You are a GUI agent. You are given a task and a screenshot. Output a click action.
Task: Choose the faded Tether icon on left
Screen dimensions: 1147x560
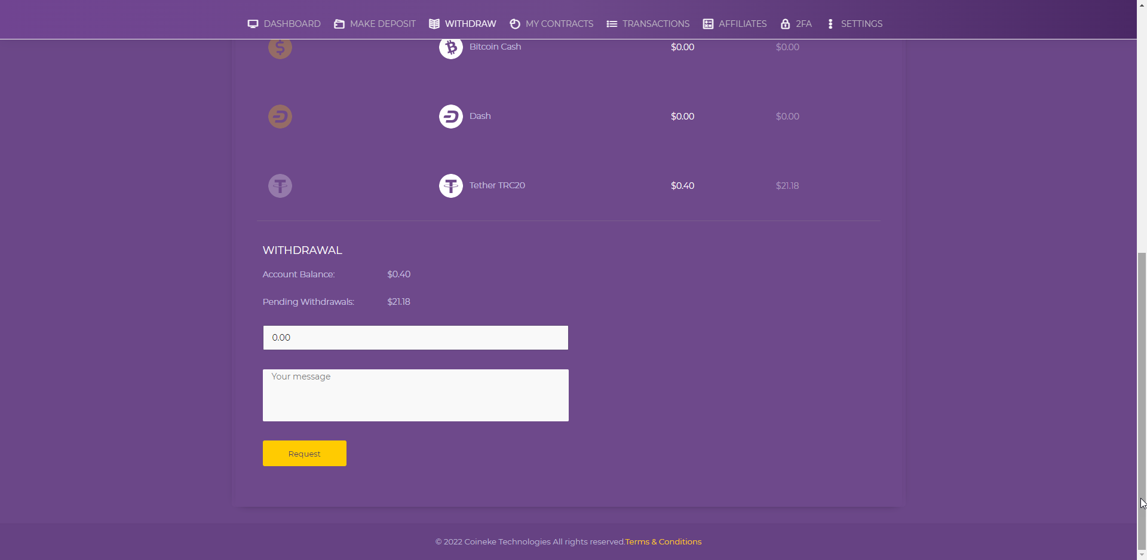tap(280, 186)
